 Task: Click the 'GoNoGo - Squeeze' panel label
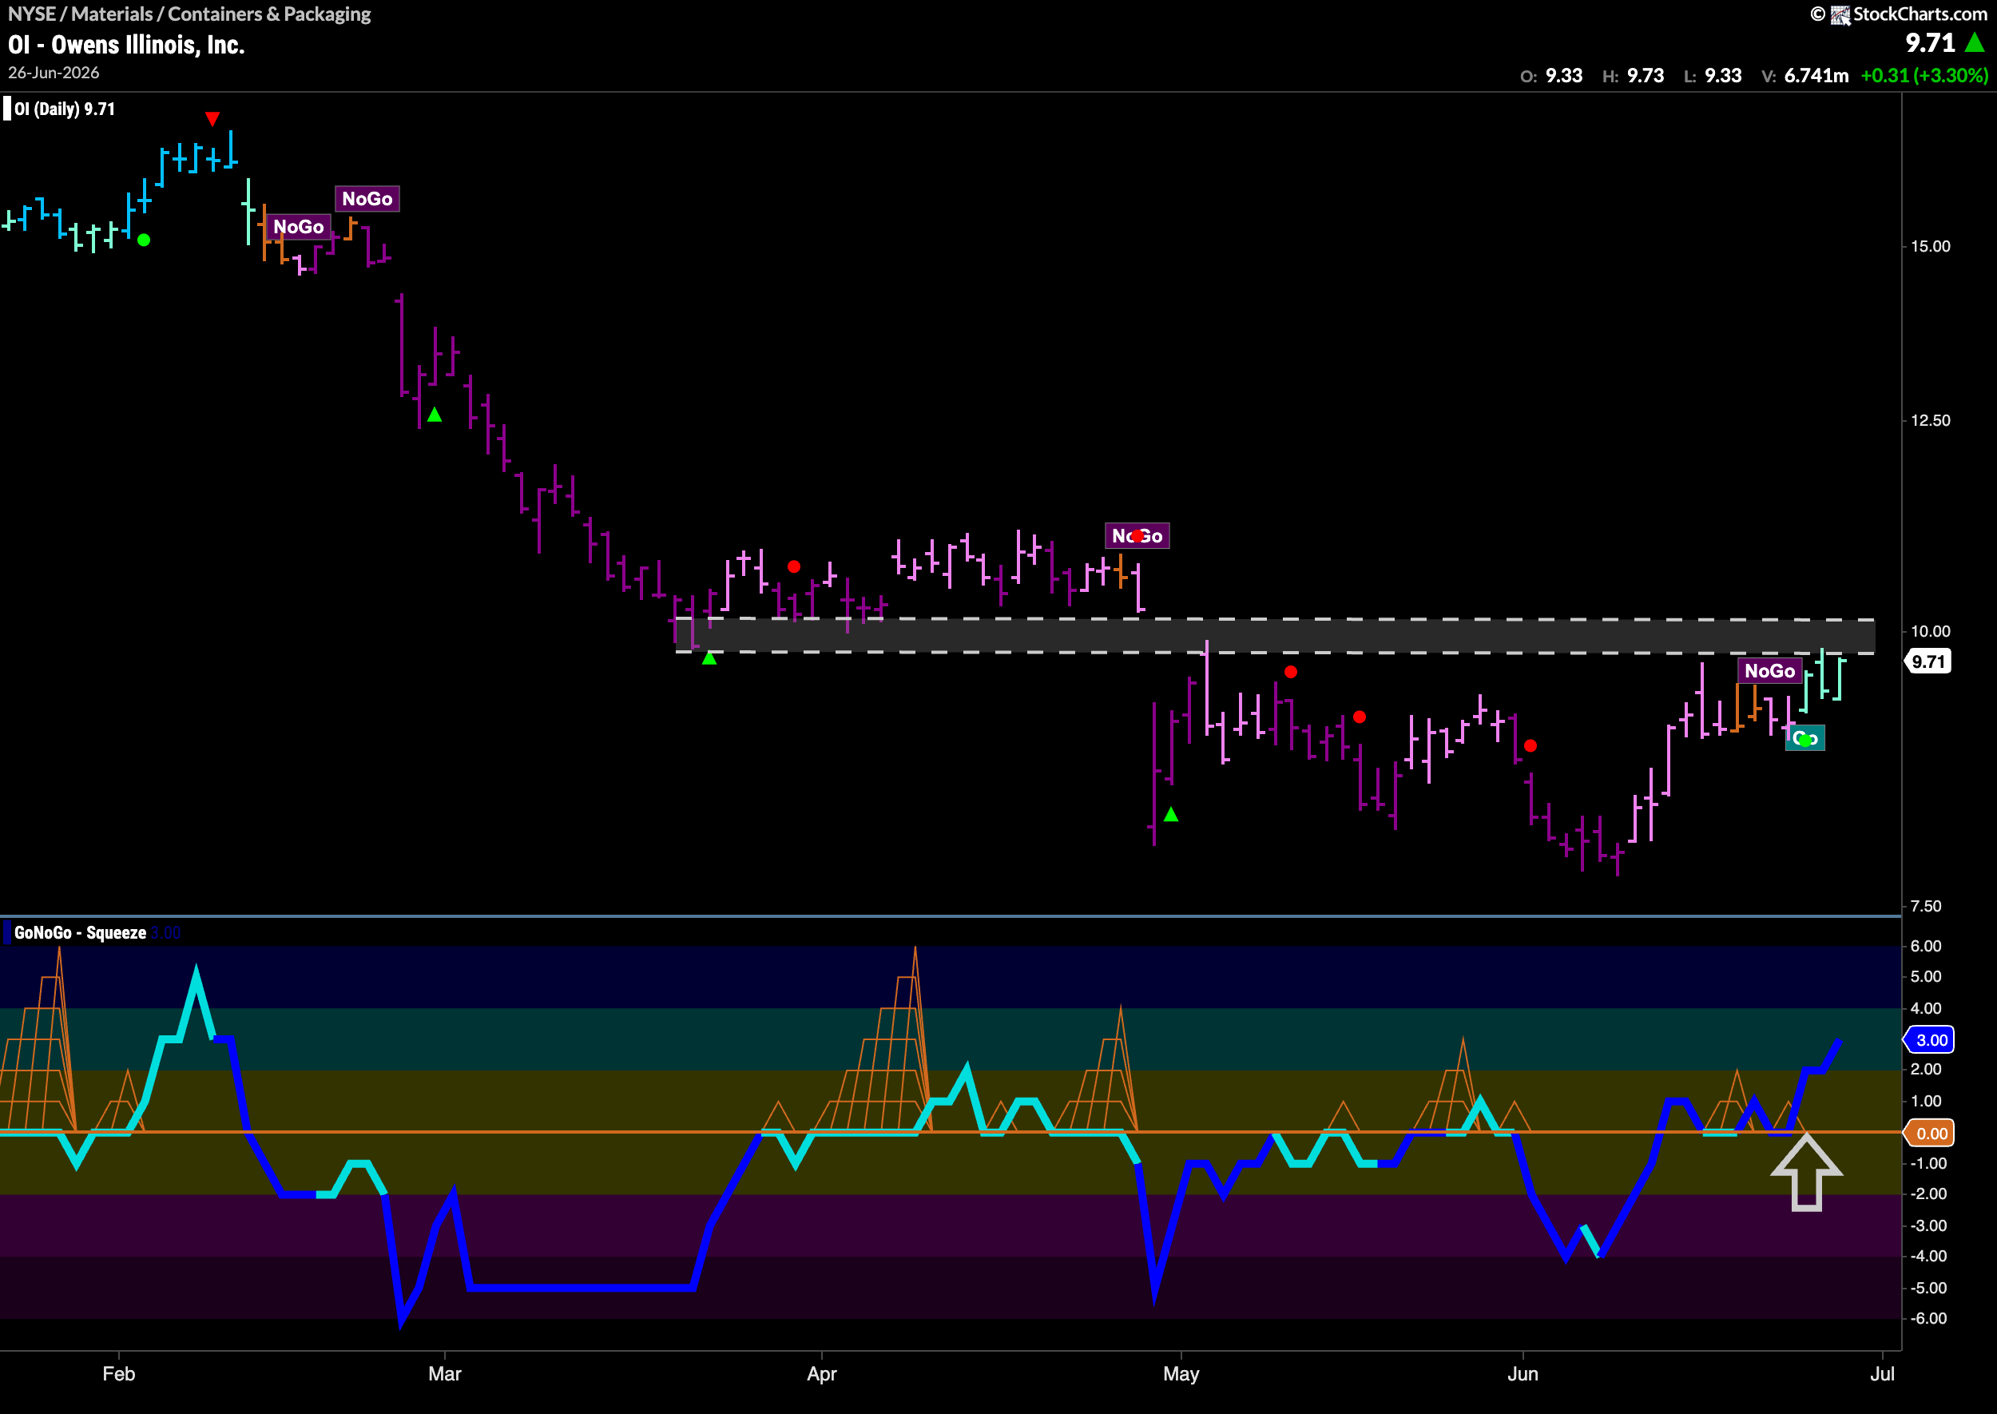point(80,932)
